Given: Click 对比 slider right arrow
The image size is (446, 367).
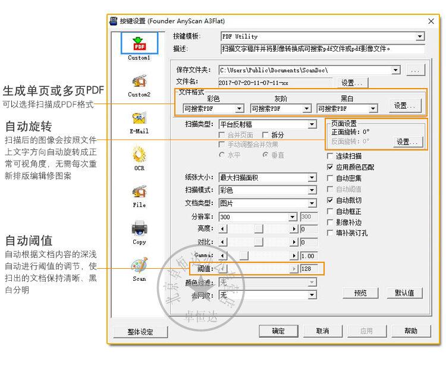Looking at the screenshot, I should (x=294, y=242).
